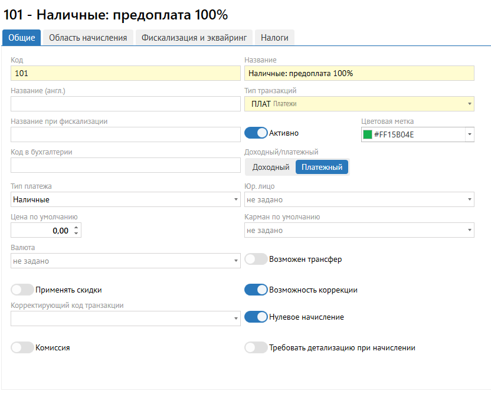Increase Цена по умолчанию with up arrow

(76, 227)
